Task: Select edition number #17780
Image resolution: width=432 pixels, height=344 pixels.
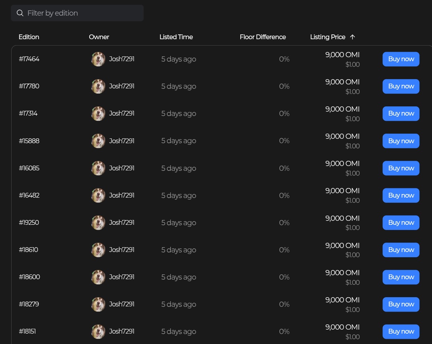Action: [29, 86]
